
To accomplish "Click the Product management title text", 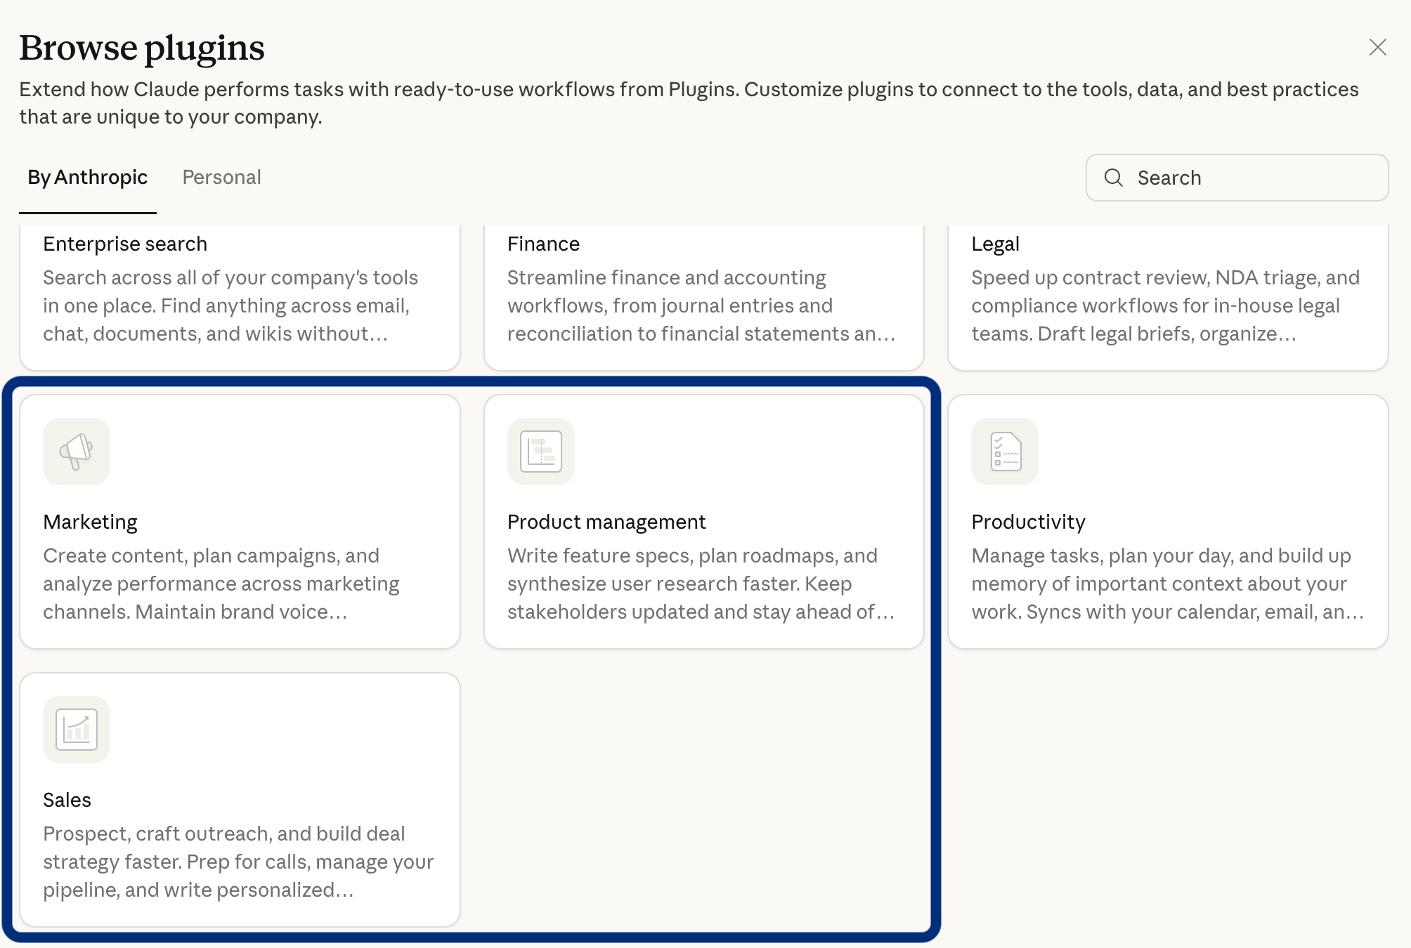I will tap(606, 522).
